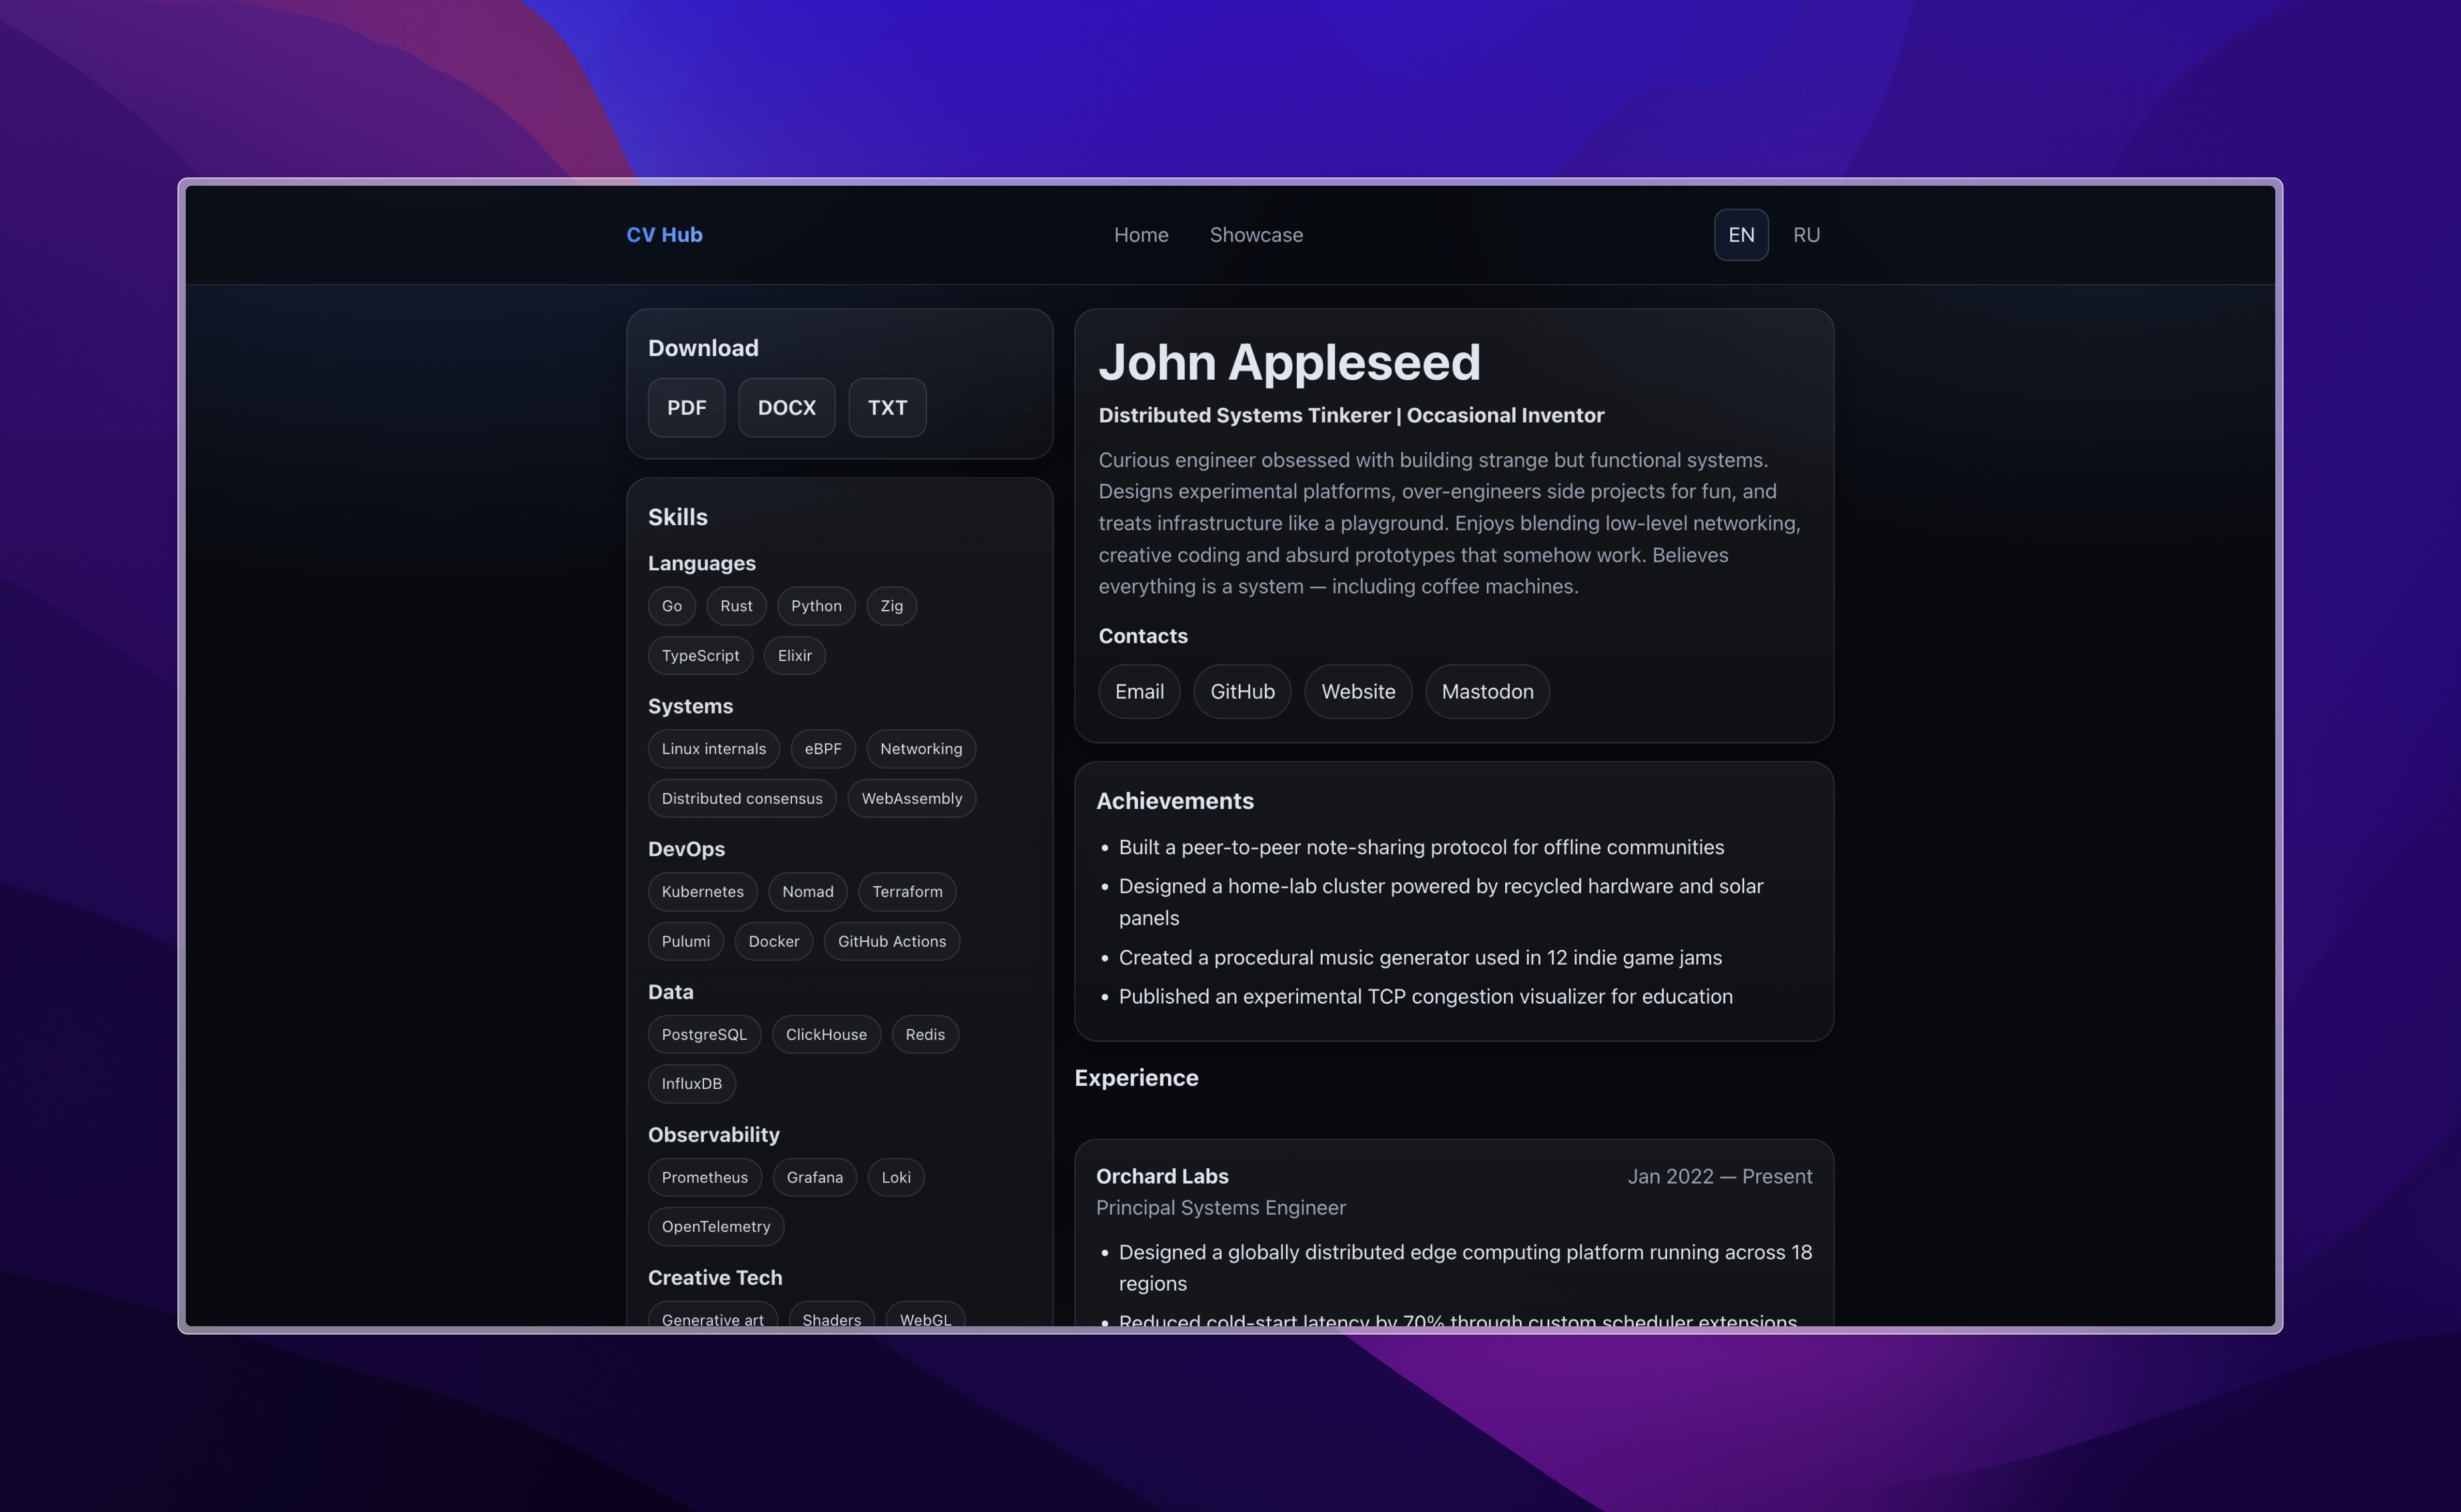This screenshot has height=1512, width=2461.
Task: Click the Linux internals chip
Action: click(713, 749)
